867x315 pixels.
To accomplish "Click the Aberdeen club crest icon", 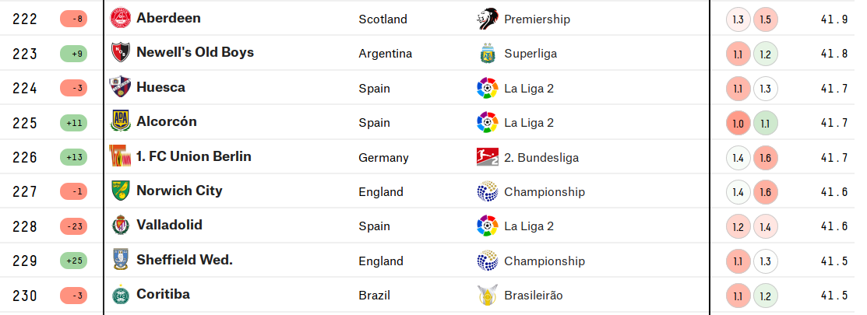I will pos(121,18).
